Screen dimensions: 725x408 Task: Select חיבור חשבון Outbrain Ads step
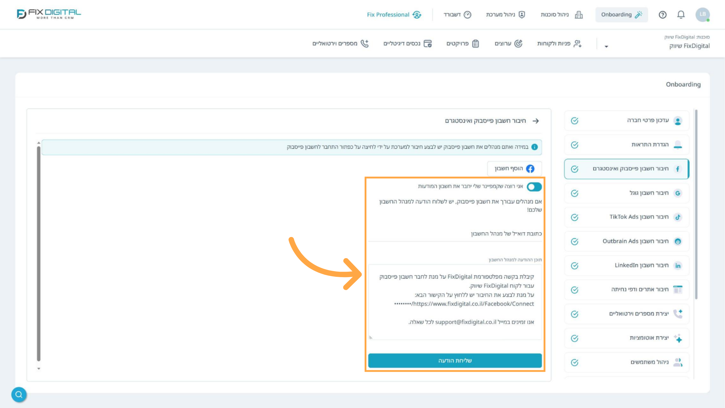627,241
